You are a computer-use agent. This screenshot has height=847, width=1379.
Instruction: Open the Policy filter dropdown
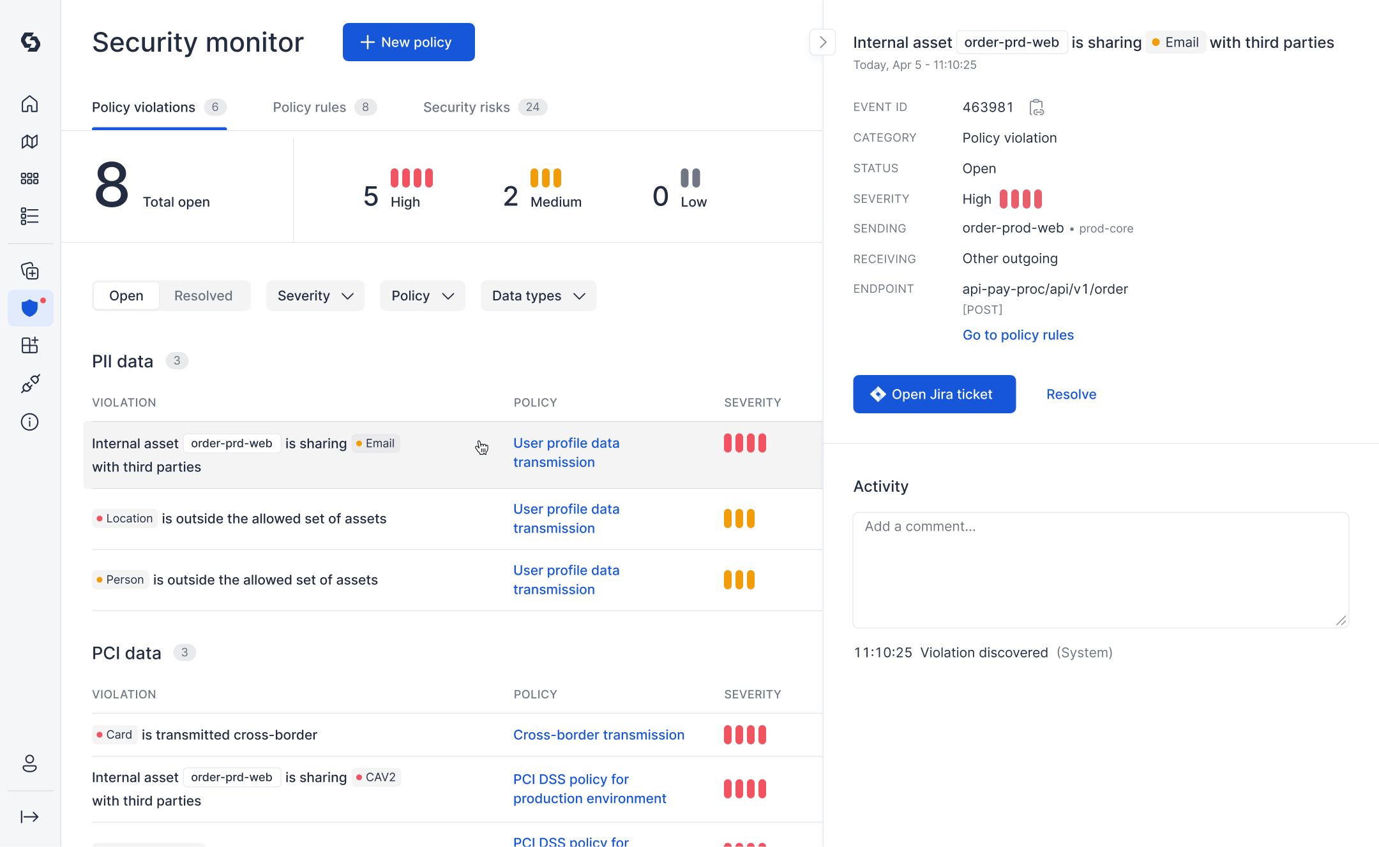pyautogui.click(x=422, y=296)
